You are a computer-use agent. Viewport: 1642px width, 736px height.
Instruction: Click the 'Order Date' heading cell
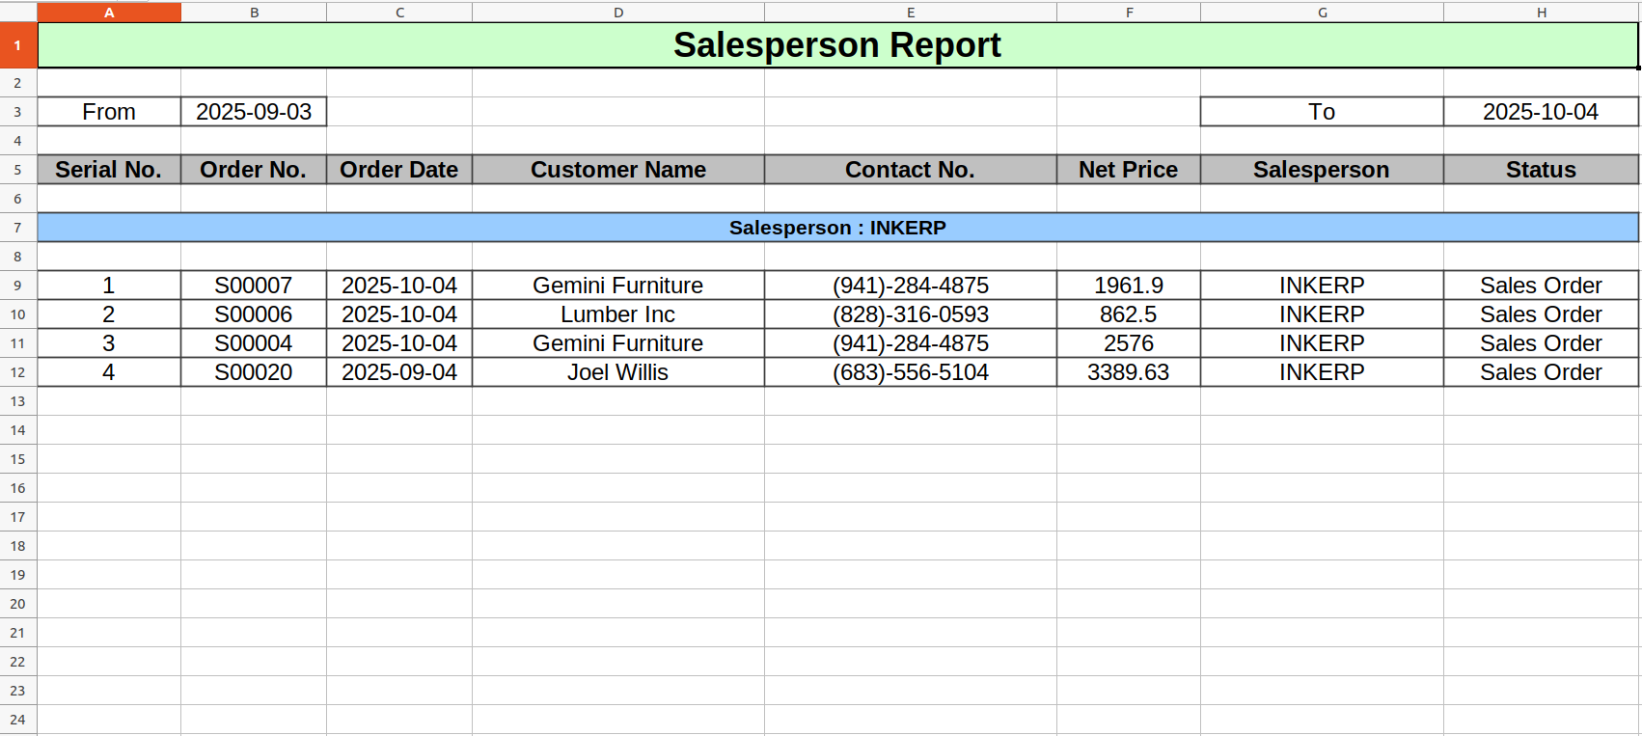click(x=399, y=170)
